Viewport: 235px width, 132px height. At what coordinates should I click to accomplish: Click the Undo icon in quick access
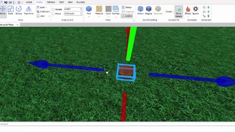[x=6, y=3]
